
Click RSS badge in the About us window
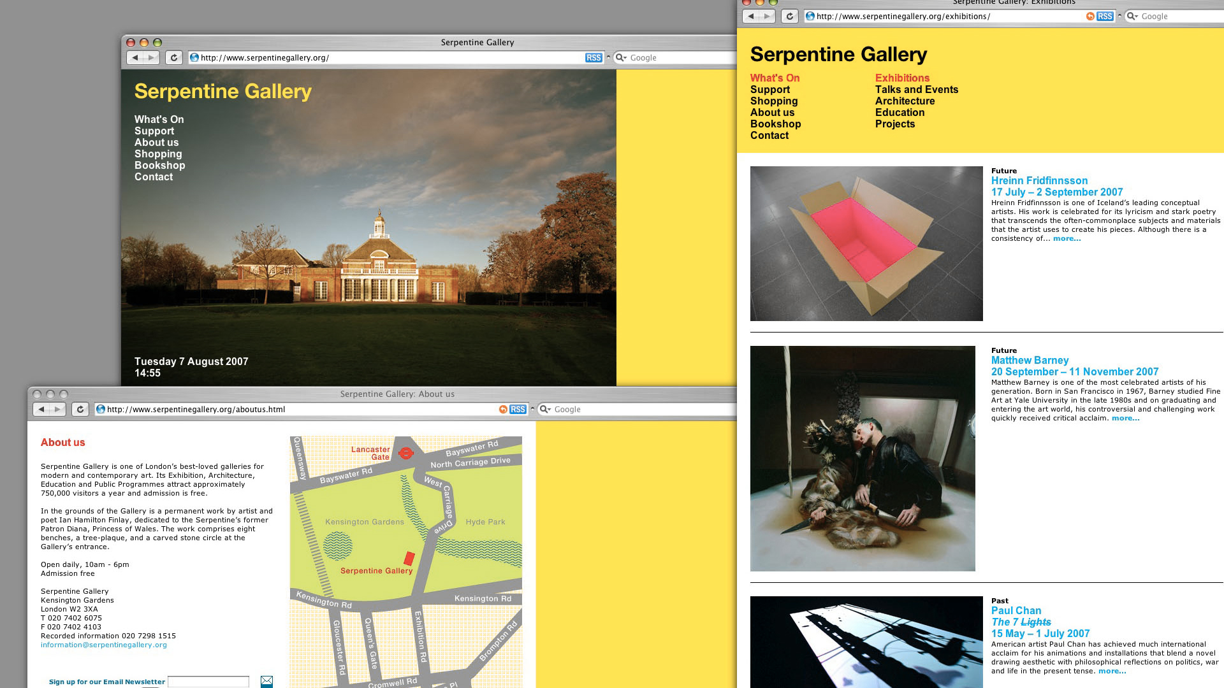coord(518,410)
